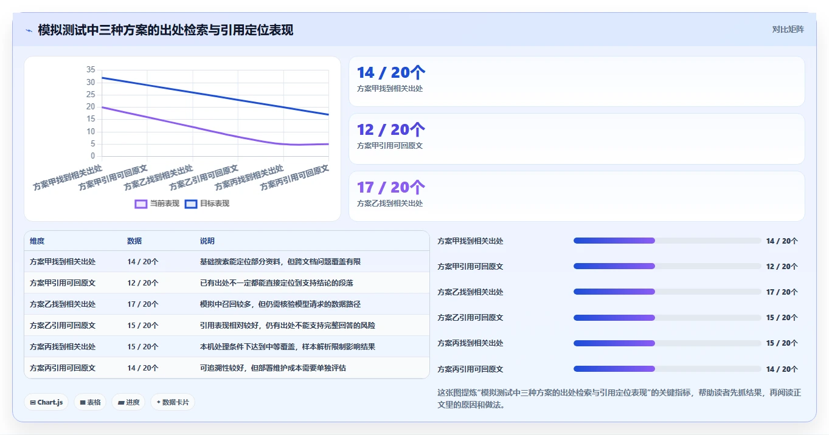Toggle the 当前表现 legend swatch
Image resolution: width=829 pixels, height=435 pixels.
tap(140, 204)
